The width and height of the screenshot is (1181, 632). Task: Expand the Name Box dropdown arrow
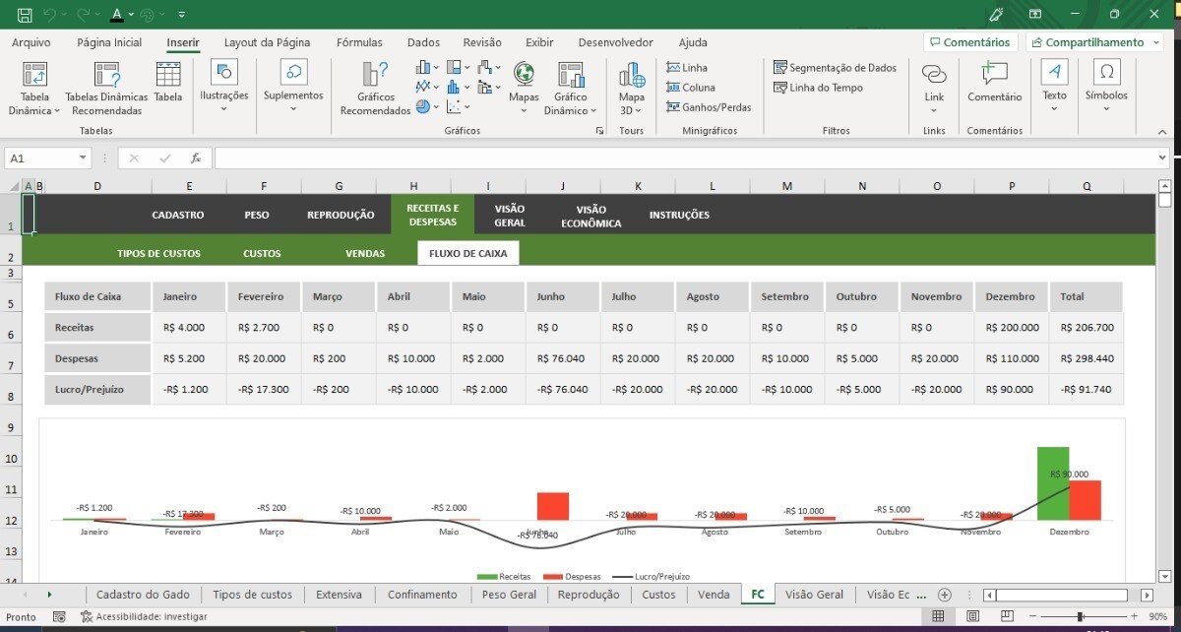(x=83, y=158)
